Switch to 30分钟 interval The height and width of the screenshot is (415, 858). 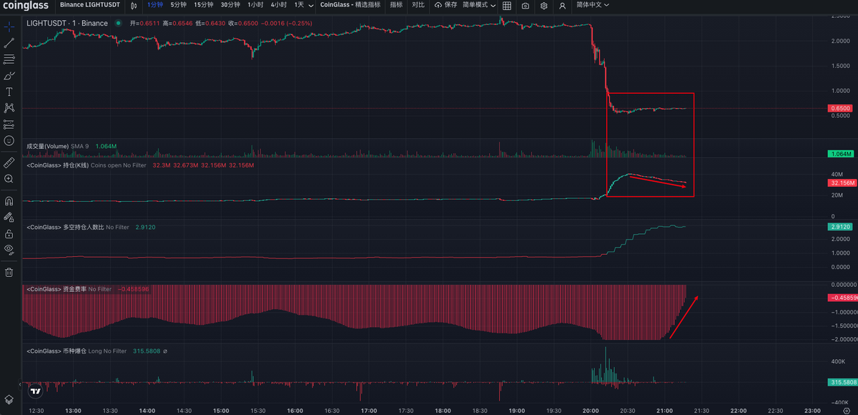(x=230, y=5)
